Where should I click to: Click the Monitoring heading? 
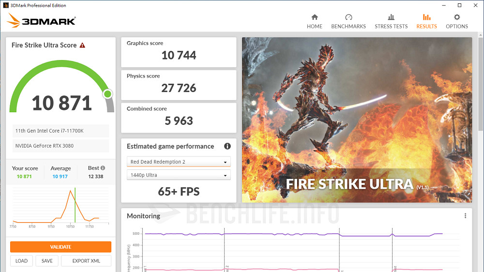144,216
